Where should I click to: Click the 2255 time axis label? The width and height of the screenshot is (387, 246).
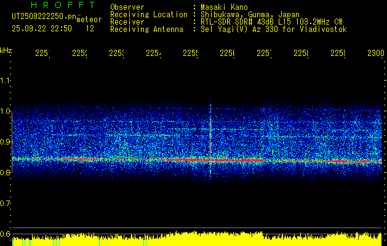click(190, 53)
